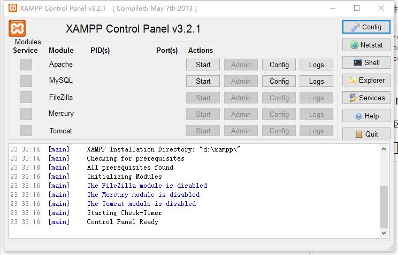398x255 pixels.
Task: Click the log panel scrollbar thumb
Action: (384, 207)
